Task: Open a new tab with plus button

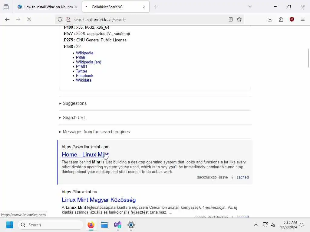Action: [x=156, y=7]
